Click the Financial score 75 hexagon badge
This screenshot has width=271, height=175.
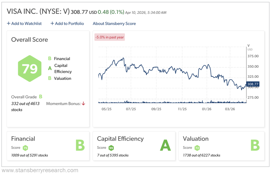click(25, 148)
